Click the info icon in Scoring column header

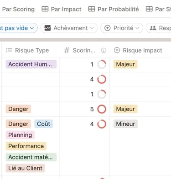tap(104, 50)
